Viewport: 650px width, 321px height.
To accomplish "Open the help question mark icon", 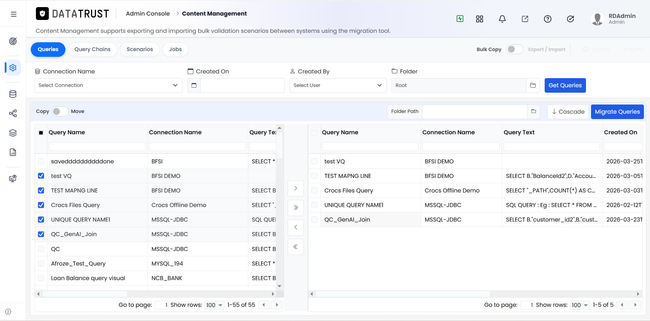I will pyautogui.click(x=548, y=19).
